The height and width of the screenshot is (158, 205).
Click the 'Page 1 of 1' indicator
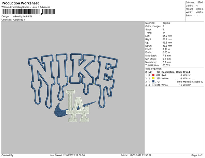click(197, 155)
